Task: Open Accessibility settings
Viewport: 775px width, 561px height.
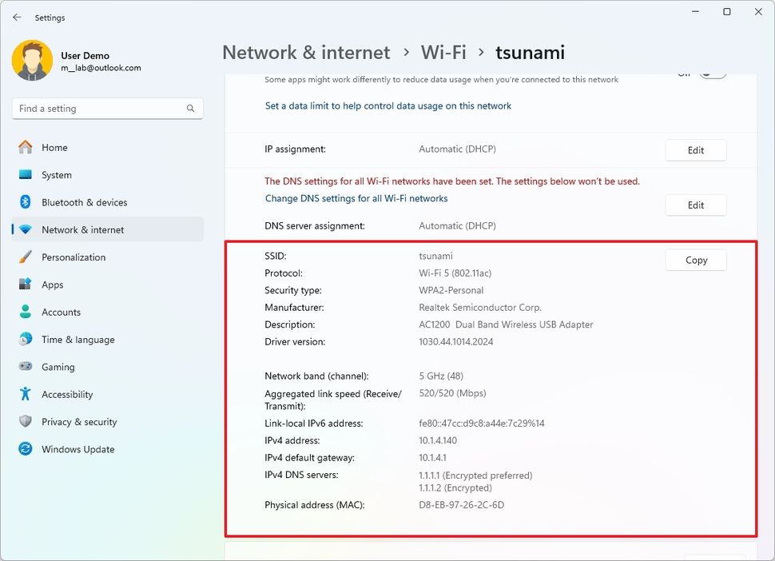Action: click(67, 394)
